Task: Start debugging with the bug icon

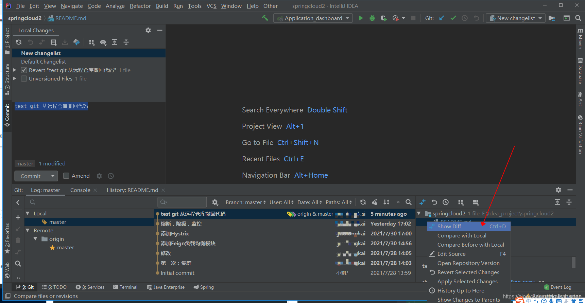Action: 372,18
